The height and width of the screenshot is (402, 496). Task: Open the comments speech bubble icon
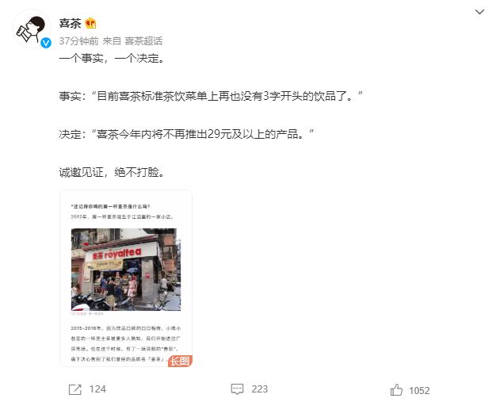pyautogui.click(x=237, y=389)
